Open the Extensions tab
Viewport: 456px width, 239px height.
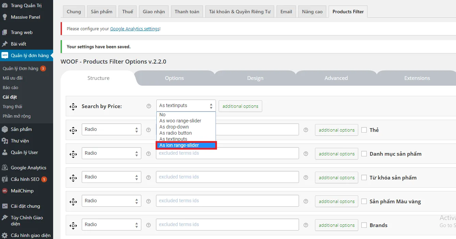coord(417,78)
